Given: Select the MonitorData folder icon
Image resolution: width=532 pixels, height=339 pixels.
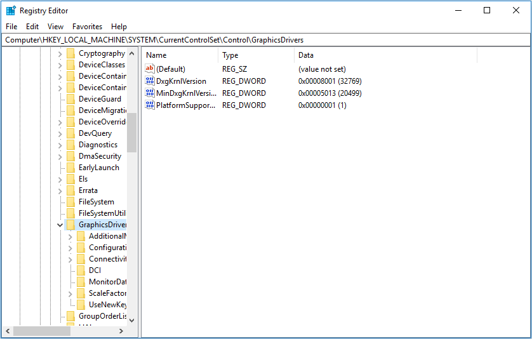Looking at the screenshot, I should point(81,282).
